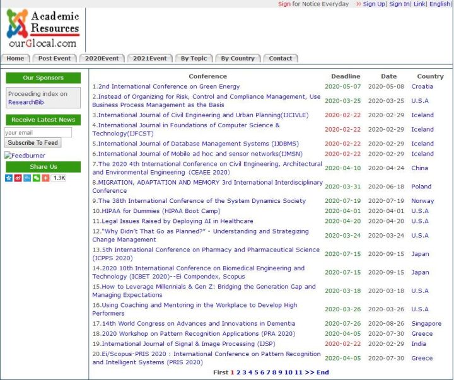The image size is (454, 380).
Task: Share via Renren blue icon
Action: [x=27, y=178]
